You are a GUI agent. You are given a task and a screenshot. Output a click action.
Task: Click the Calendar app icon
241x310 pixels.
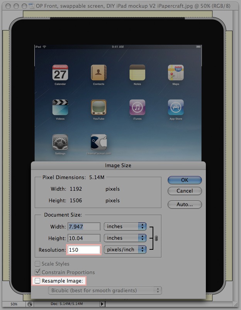click(x=60, y=73)
